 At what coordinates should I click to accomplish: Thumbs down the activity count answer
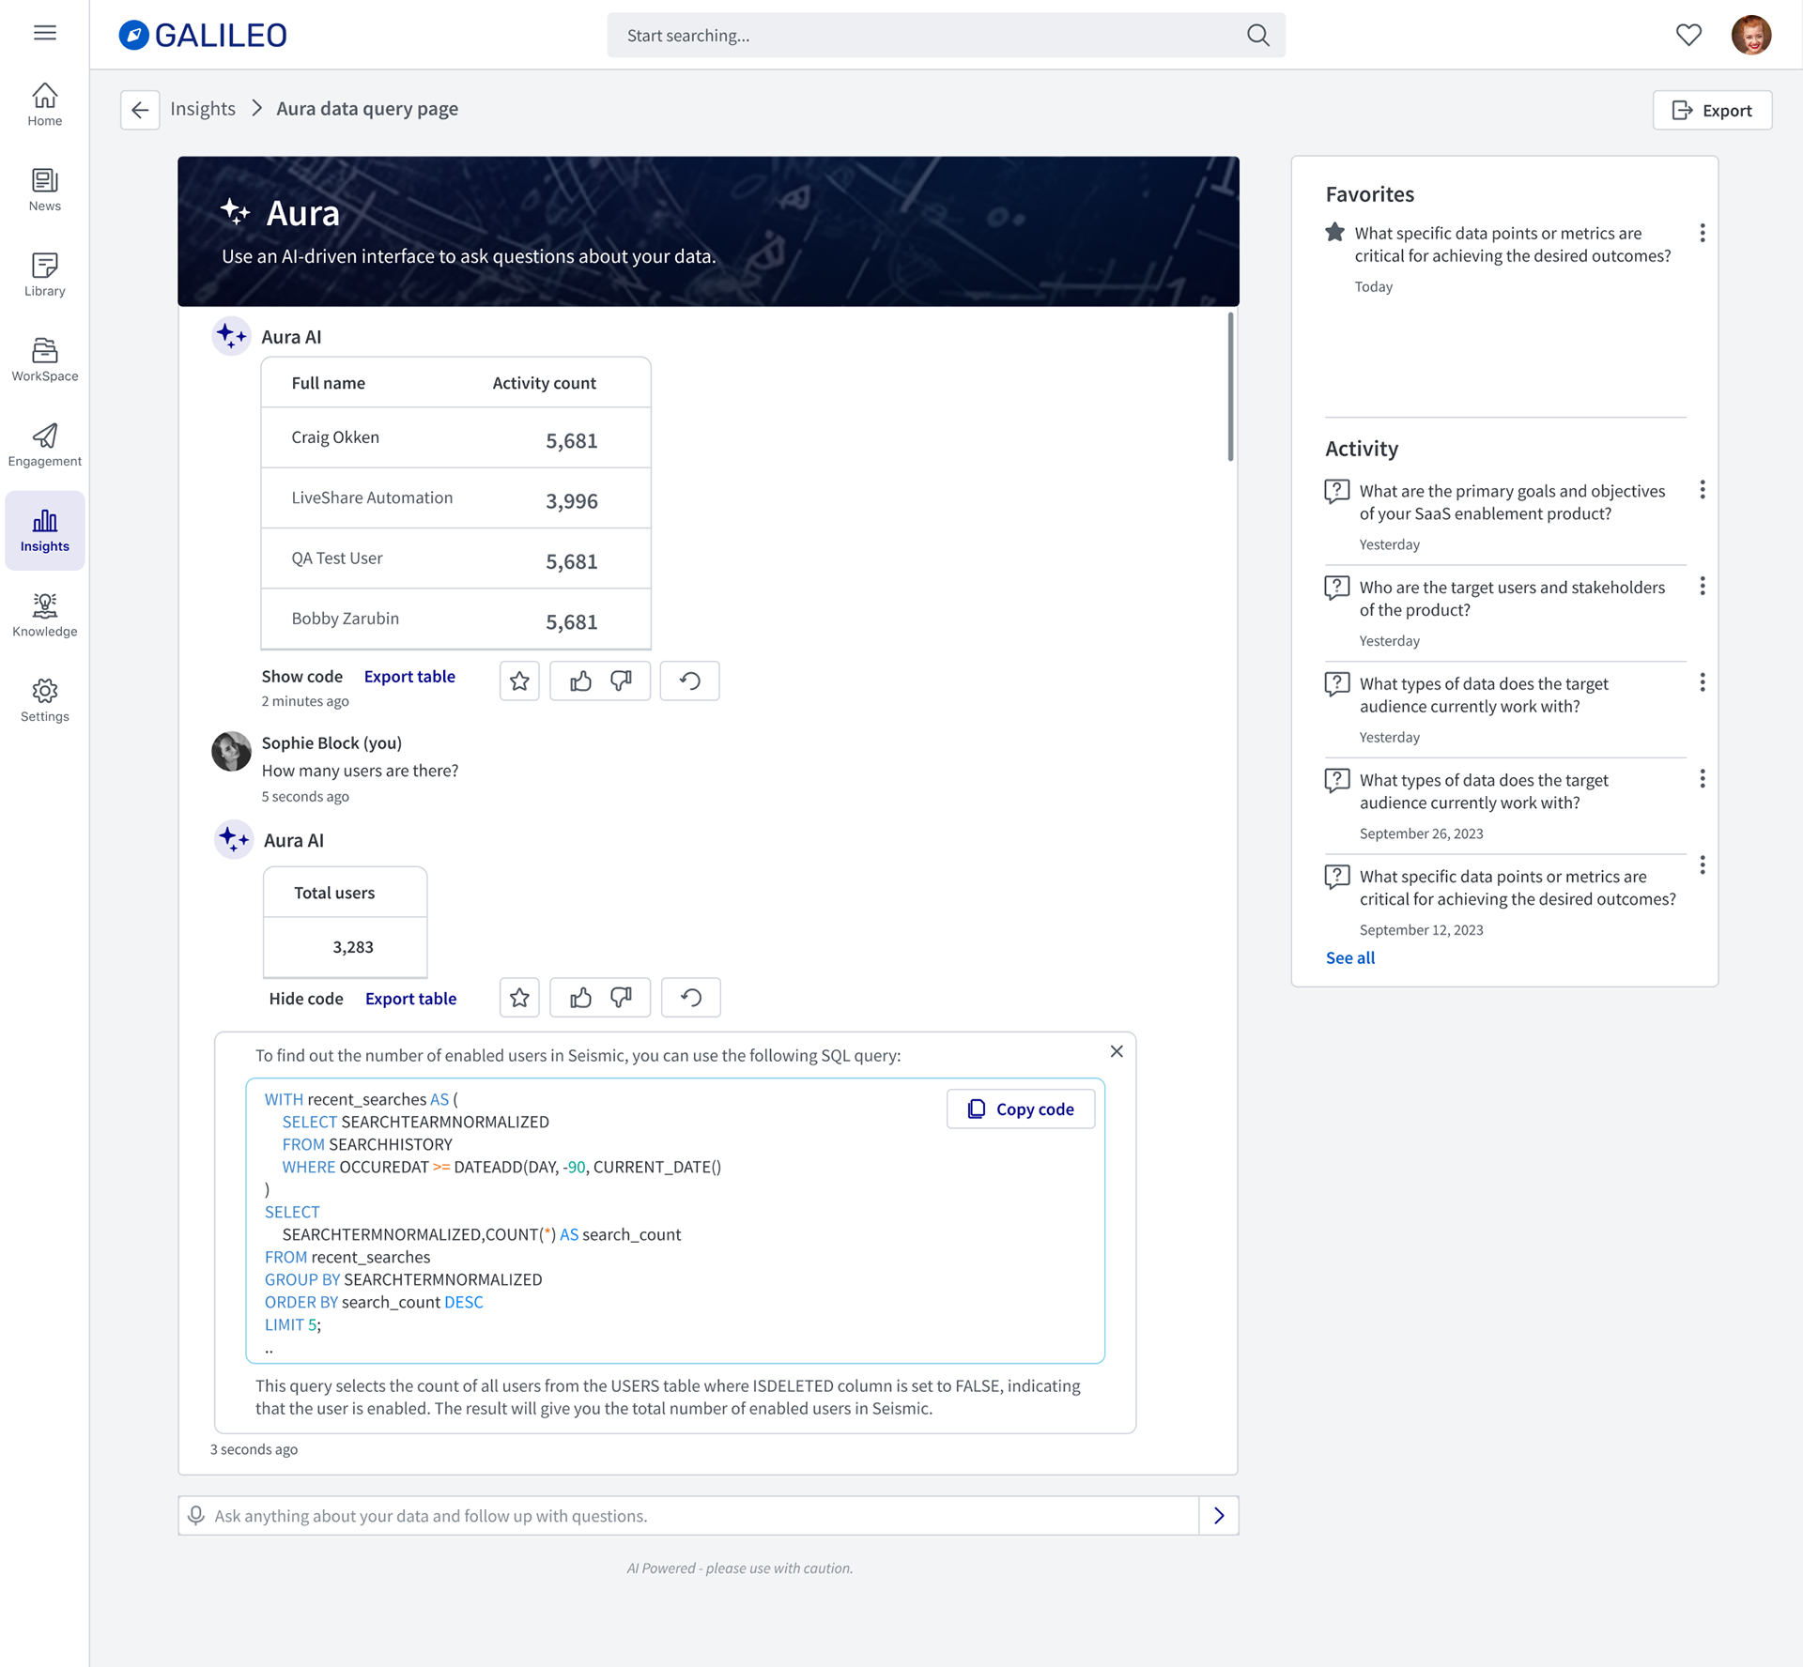click(621, 681)
